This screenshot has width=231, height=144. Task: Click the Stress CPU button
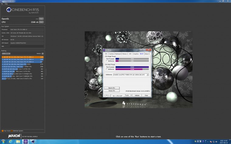(112, 91)
